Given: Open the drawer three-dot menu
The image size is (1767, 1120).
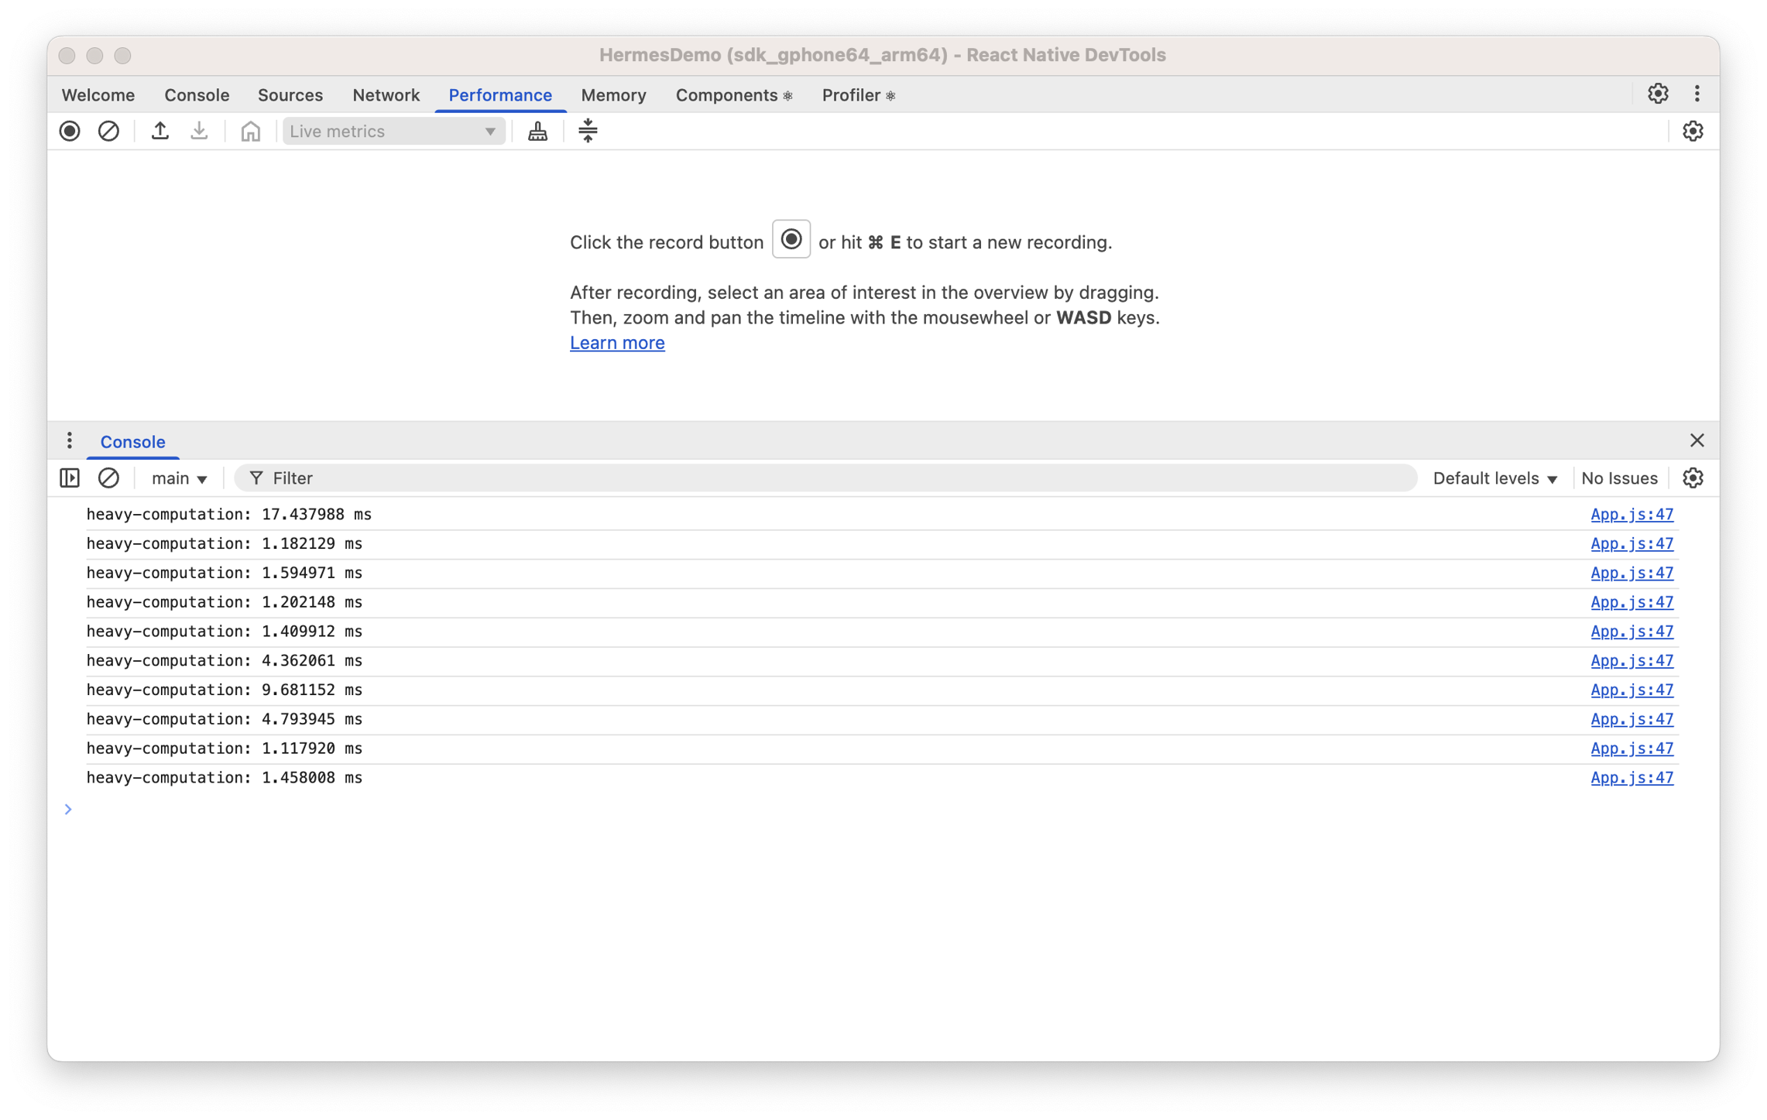Looking at the screenshot, I should pyautogui.click(x=70, y=441).
